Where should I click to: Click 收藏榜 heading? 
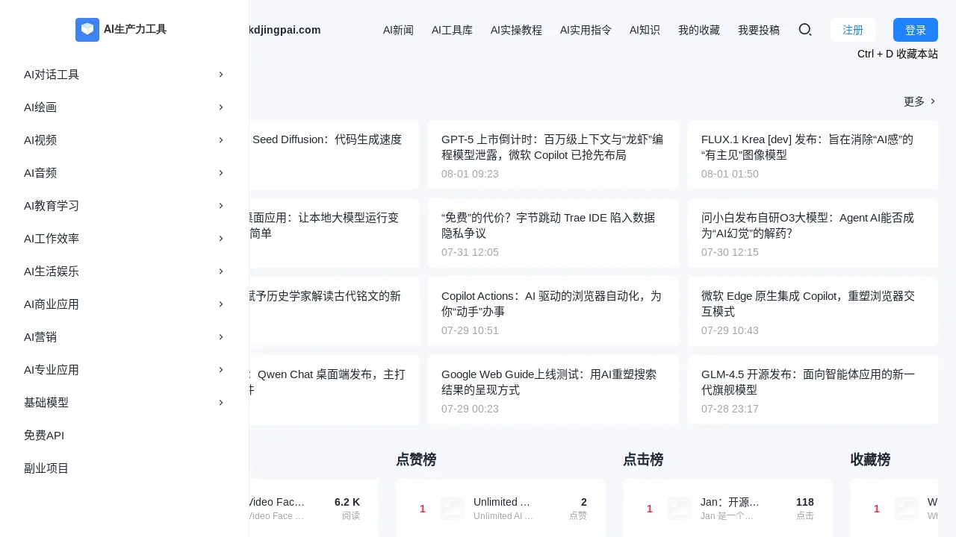[870, 459]
